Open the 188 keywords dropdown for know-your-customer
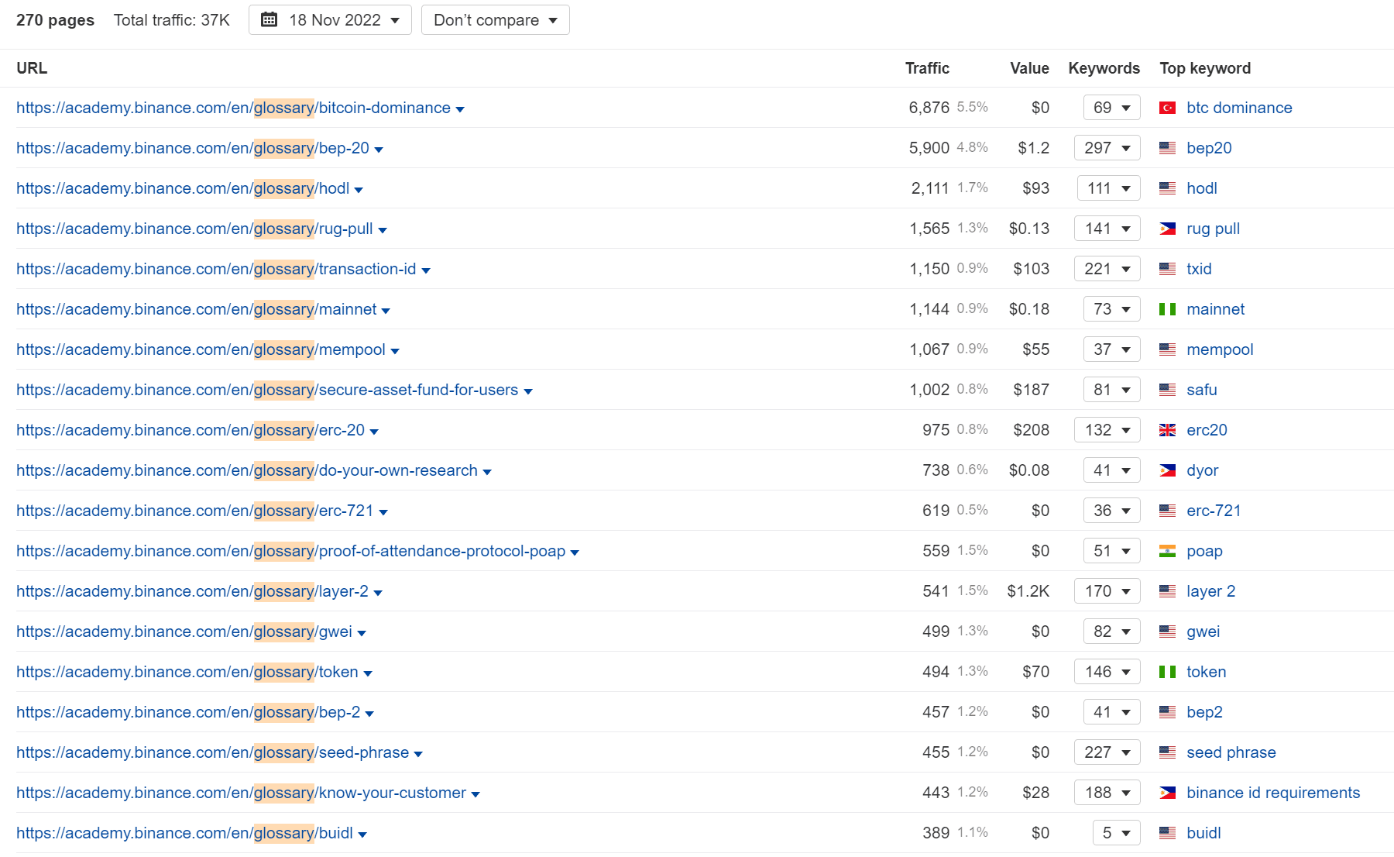 1107,793
